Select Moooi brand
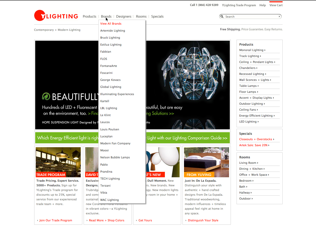 click(x=105, y=150)
